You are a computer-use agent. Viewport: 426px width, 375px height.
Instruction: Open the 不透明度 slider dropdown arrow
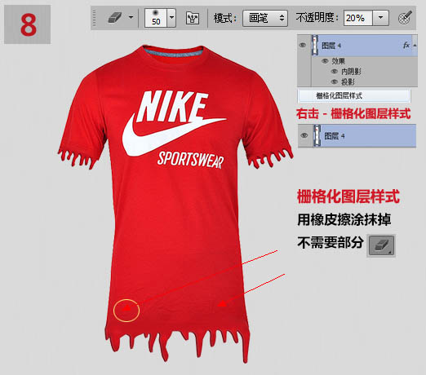[x=380, y=18]
